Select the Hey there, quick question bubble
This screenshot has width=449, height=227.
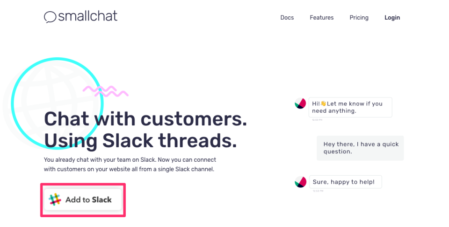tap(360, 148)
